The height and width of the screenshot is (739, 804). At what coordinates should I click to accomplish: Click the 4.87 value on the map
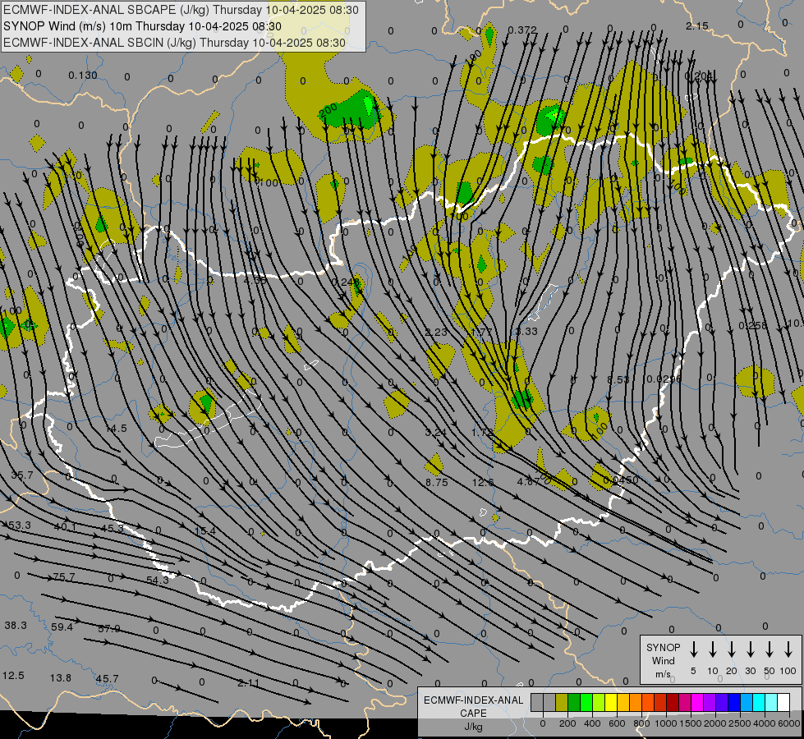click(529, 481)
